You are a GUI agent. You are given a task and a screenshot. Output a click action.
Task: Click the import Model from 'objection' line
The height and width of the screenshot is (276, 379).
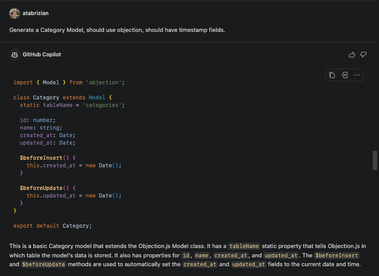click(x=69, y=83)
